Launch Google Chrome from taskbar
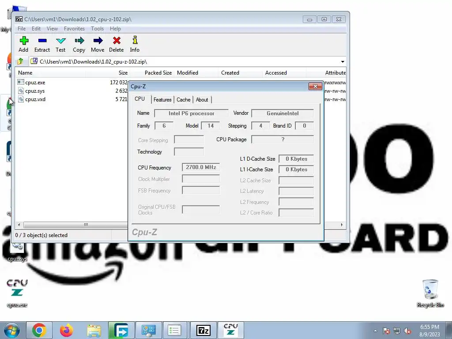 coord(39,330)
